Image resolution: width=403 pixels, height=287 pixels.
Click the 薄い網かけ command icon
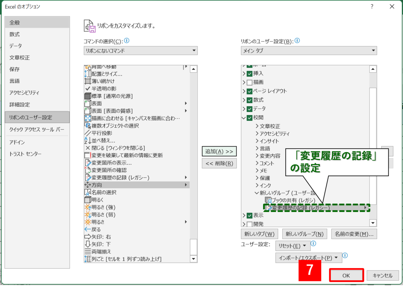click(x=88, y=81)
